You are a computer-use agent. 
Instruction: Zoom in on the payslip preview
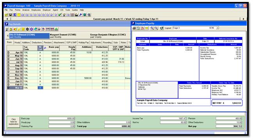point(152,28)
